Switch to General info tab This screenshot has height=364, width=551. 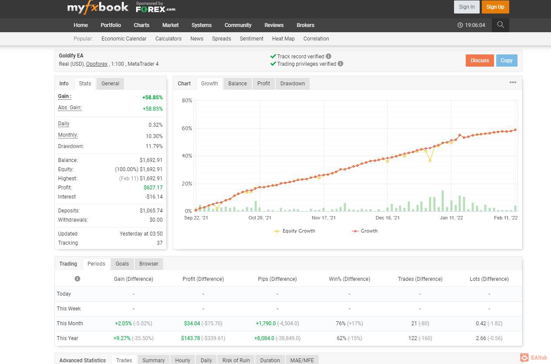[110, 84]
